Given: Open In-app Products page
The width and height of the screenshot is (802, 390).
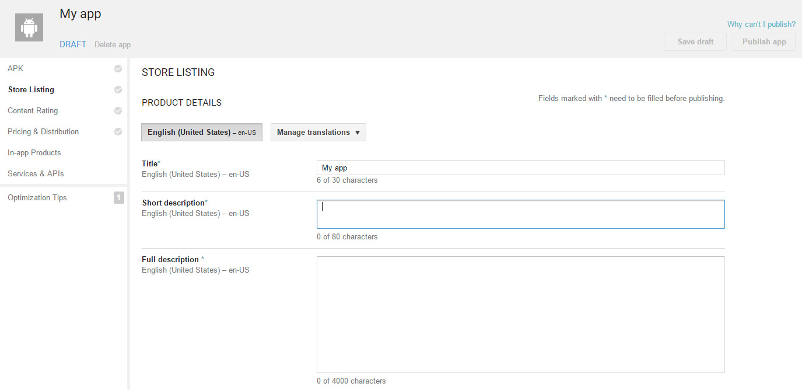Looking at the screenshot, I should tap(34, 153).
